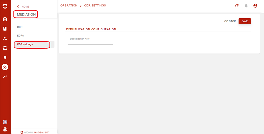Select the highlighted operation dots icon
Viewport: 264px width, 134px height.
click(x=5, y=67)
